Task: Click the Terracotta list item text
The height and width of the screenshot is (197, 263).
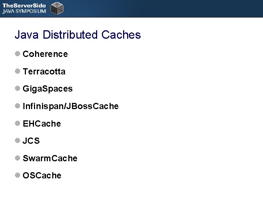Action: (x=44, y=72)
